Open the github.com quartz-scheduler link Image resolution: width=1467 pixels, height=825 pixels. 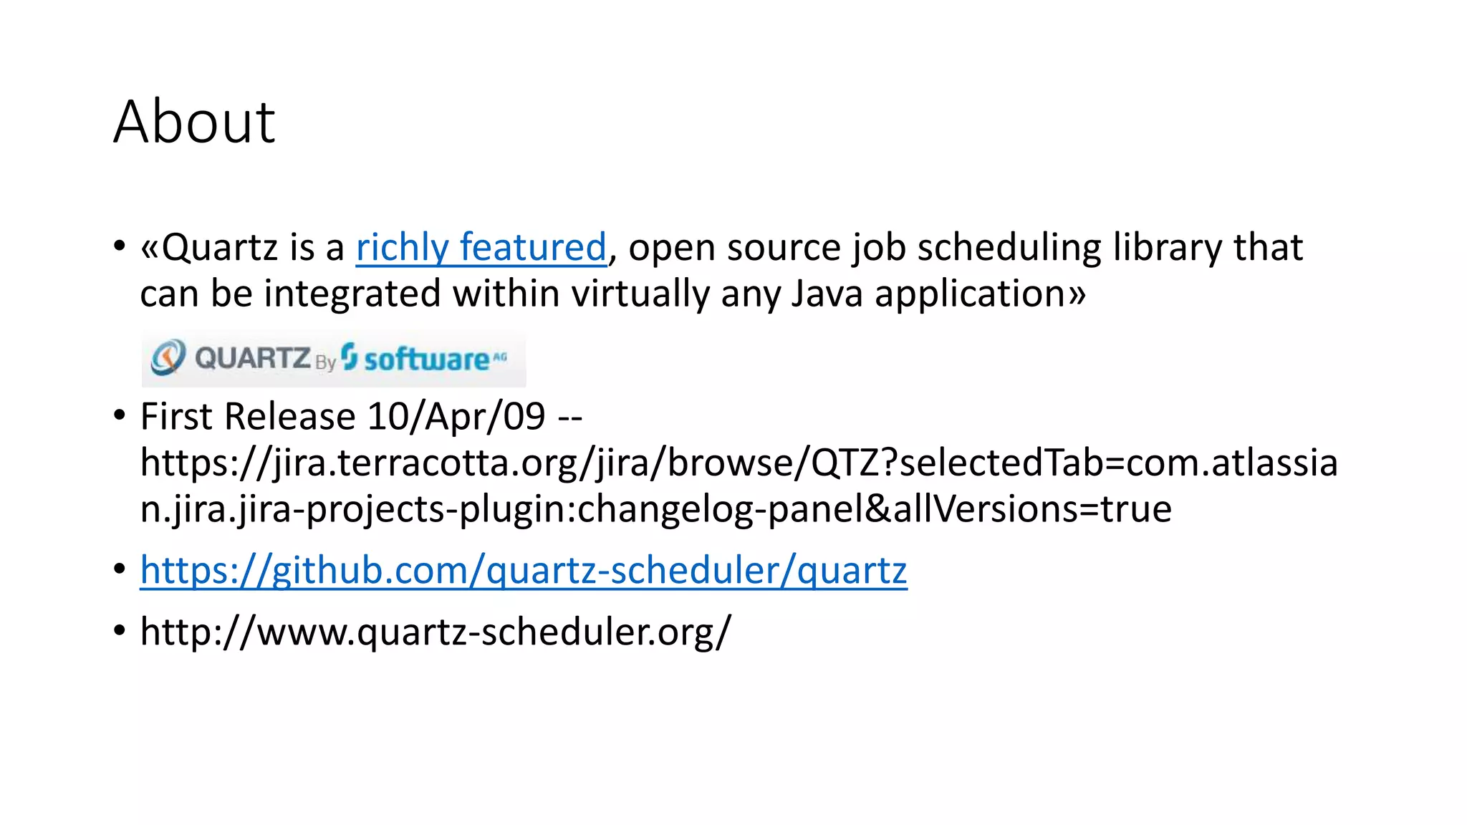(x=523, y=571)
